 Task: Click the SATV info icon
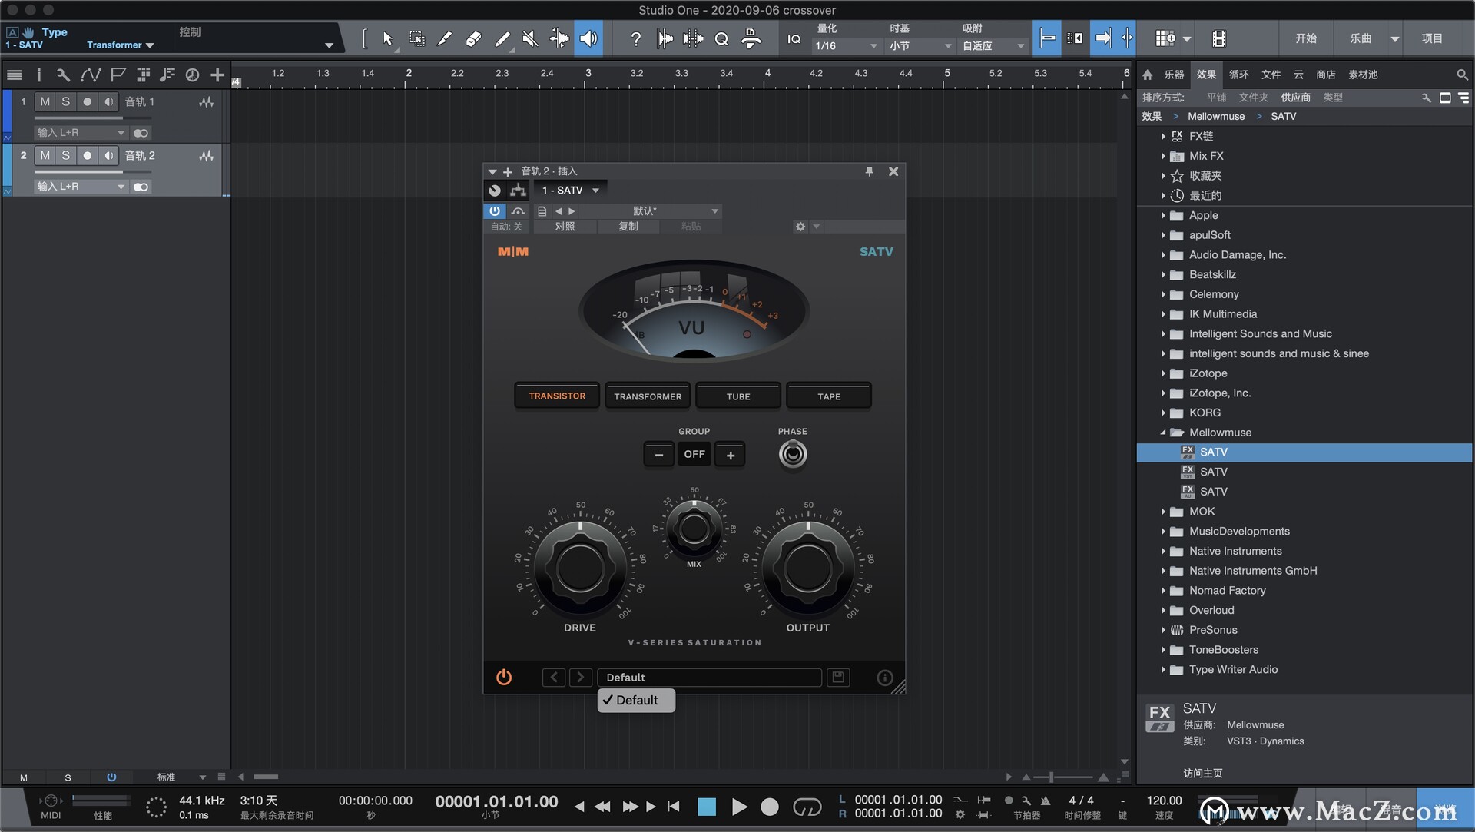tap(885, 678)
